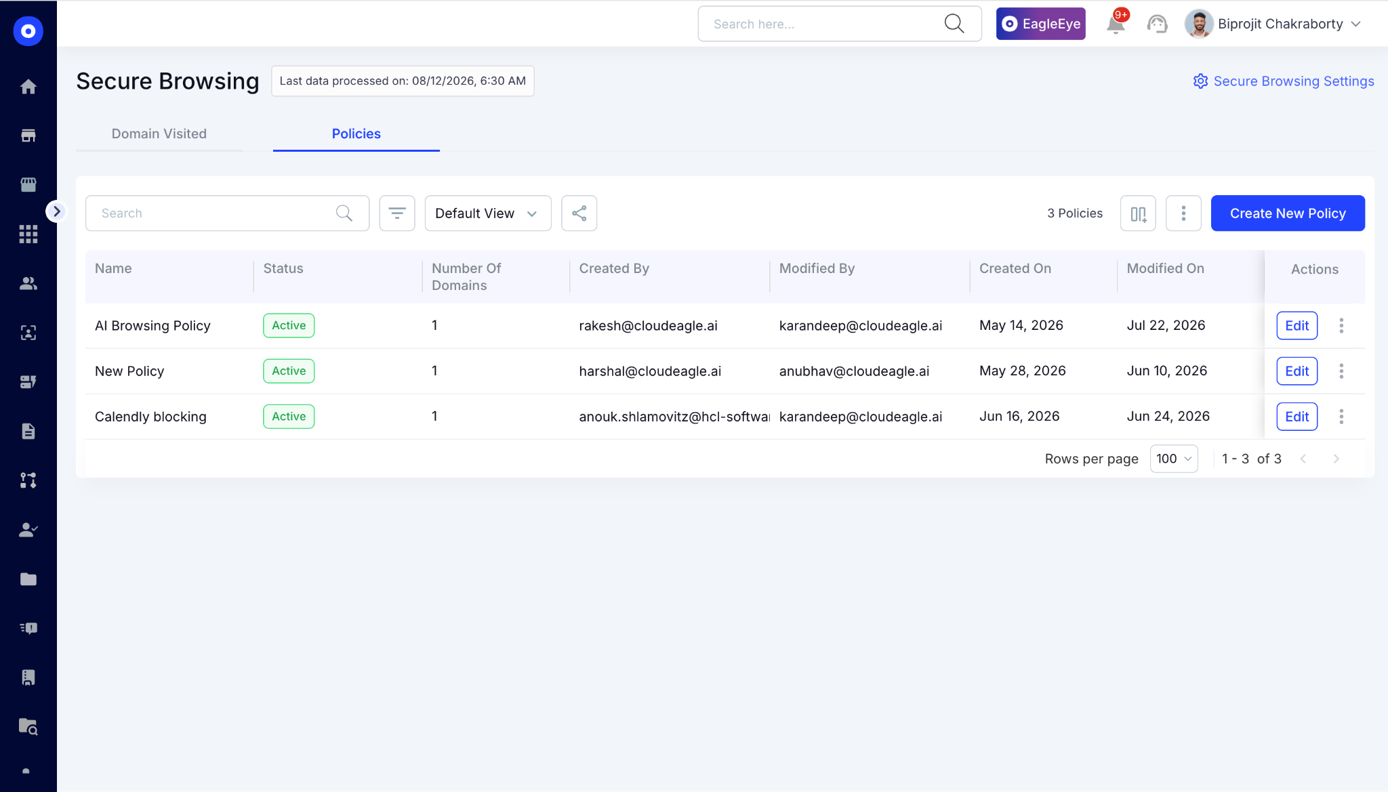1388x792 pixels.
Task: Open the users icon in sidebar
Action: click(28, 283)
